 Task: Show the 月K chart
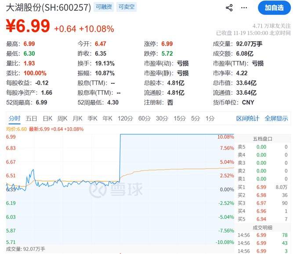point(77,118)
